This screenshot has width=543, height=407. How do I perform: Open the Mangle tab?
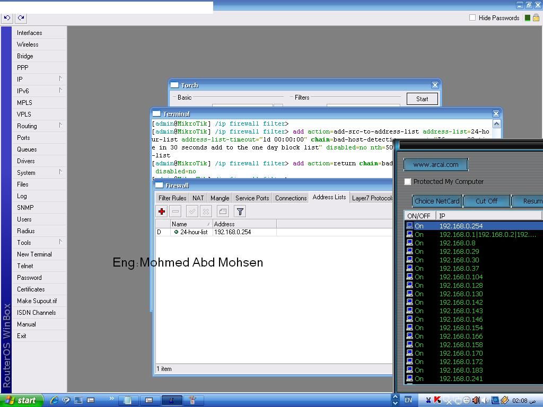(220, 198)
